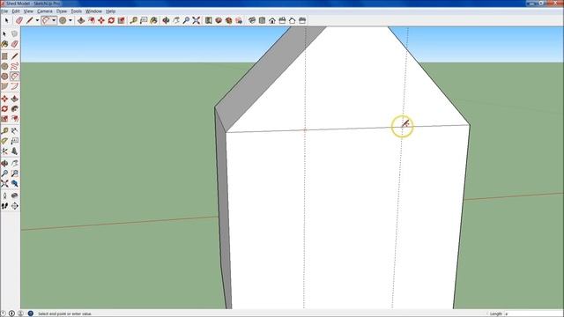
Task: Expand the Line tool dropdown arrow
Action: [x=37, y=20]
